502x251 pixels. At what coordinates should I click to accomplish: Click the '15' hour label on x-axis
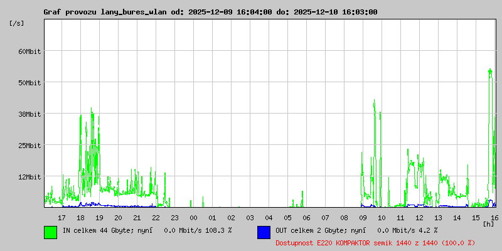point(476,218)
